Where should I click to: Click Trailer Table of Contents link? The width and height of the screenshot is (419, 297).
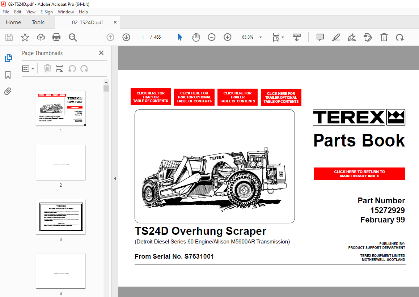coord(238,97)
